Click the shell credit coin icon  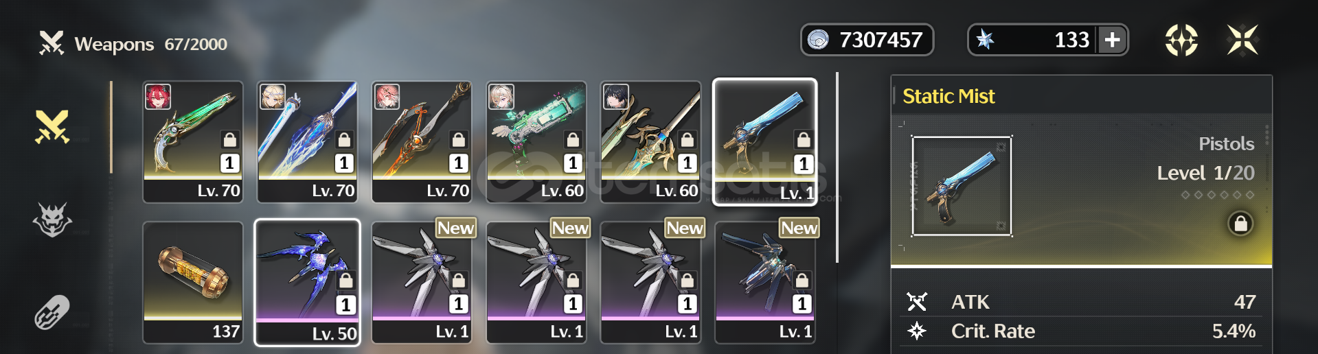tap(818, 40)
